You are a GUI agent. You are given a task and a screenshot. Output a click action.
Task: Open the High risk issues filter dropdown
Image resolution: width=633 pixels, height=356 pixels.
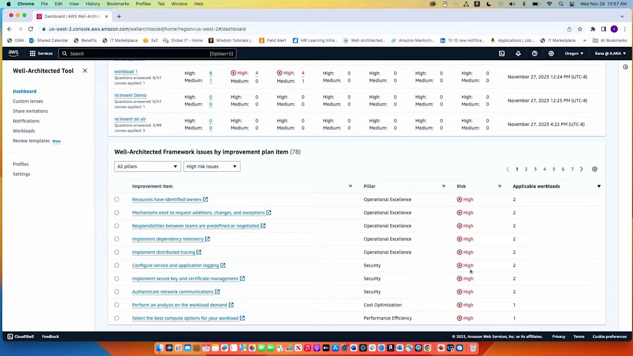coord(212,167)
